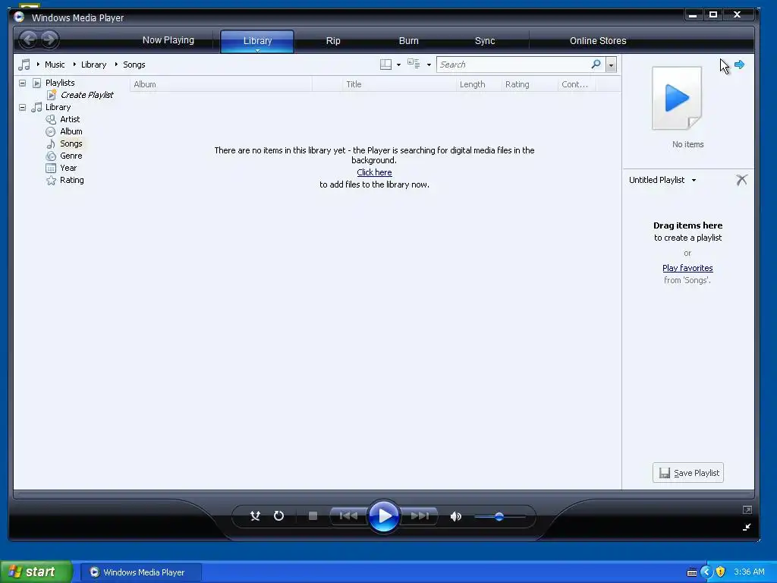Open view options dropdown arrow

(x=429, y=65)
